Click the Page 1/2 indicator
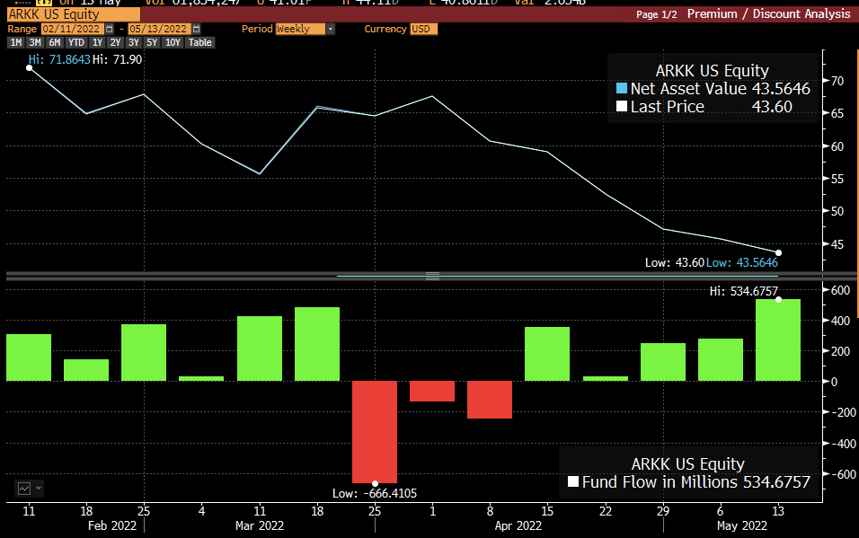Viewport: 859px width, 538px height. point(656,14)
